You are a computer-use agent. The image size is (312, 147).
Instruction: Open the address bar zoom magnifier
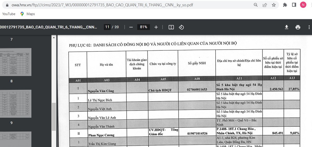pyautogui.click(x=256, y=5)
